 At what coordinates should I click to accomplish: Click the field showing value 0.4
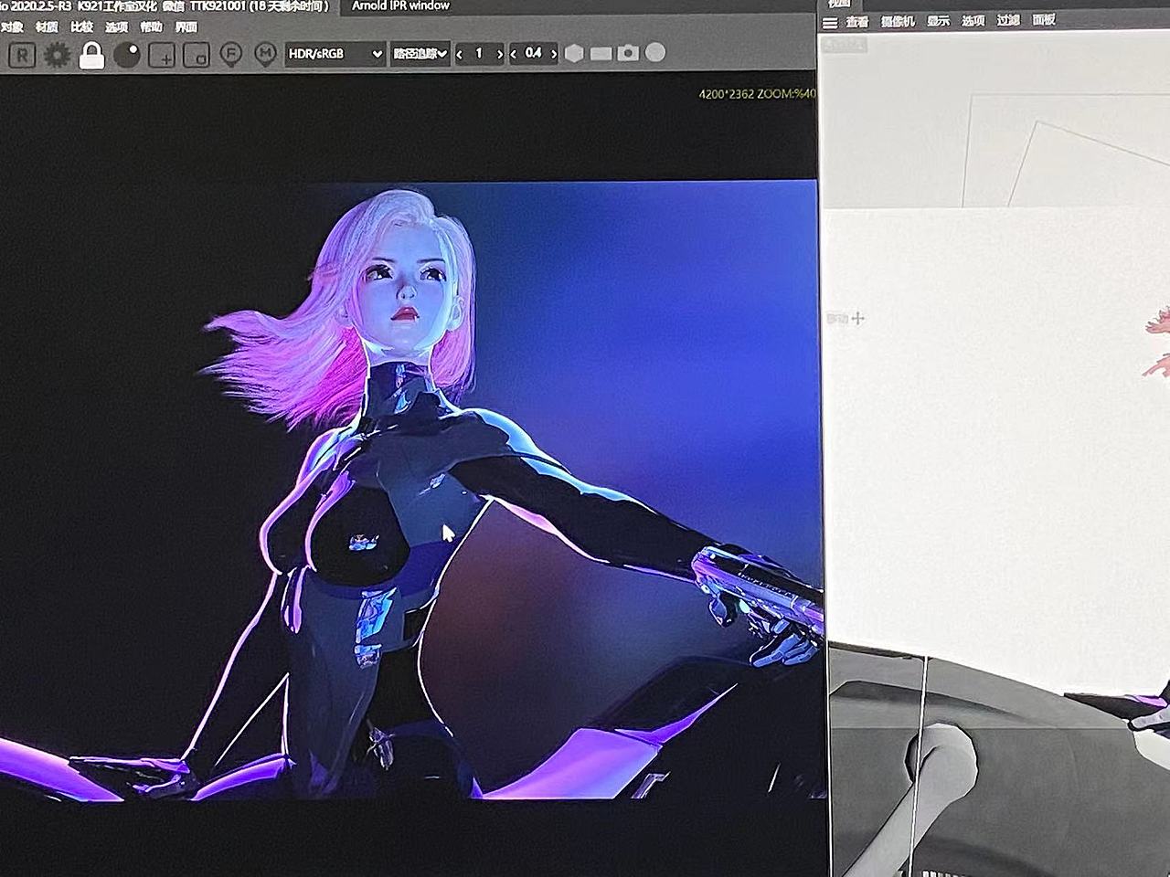coord(534,54)
